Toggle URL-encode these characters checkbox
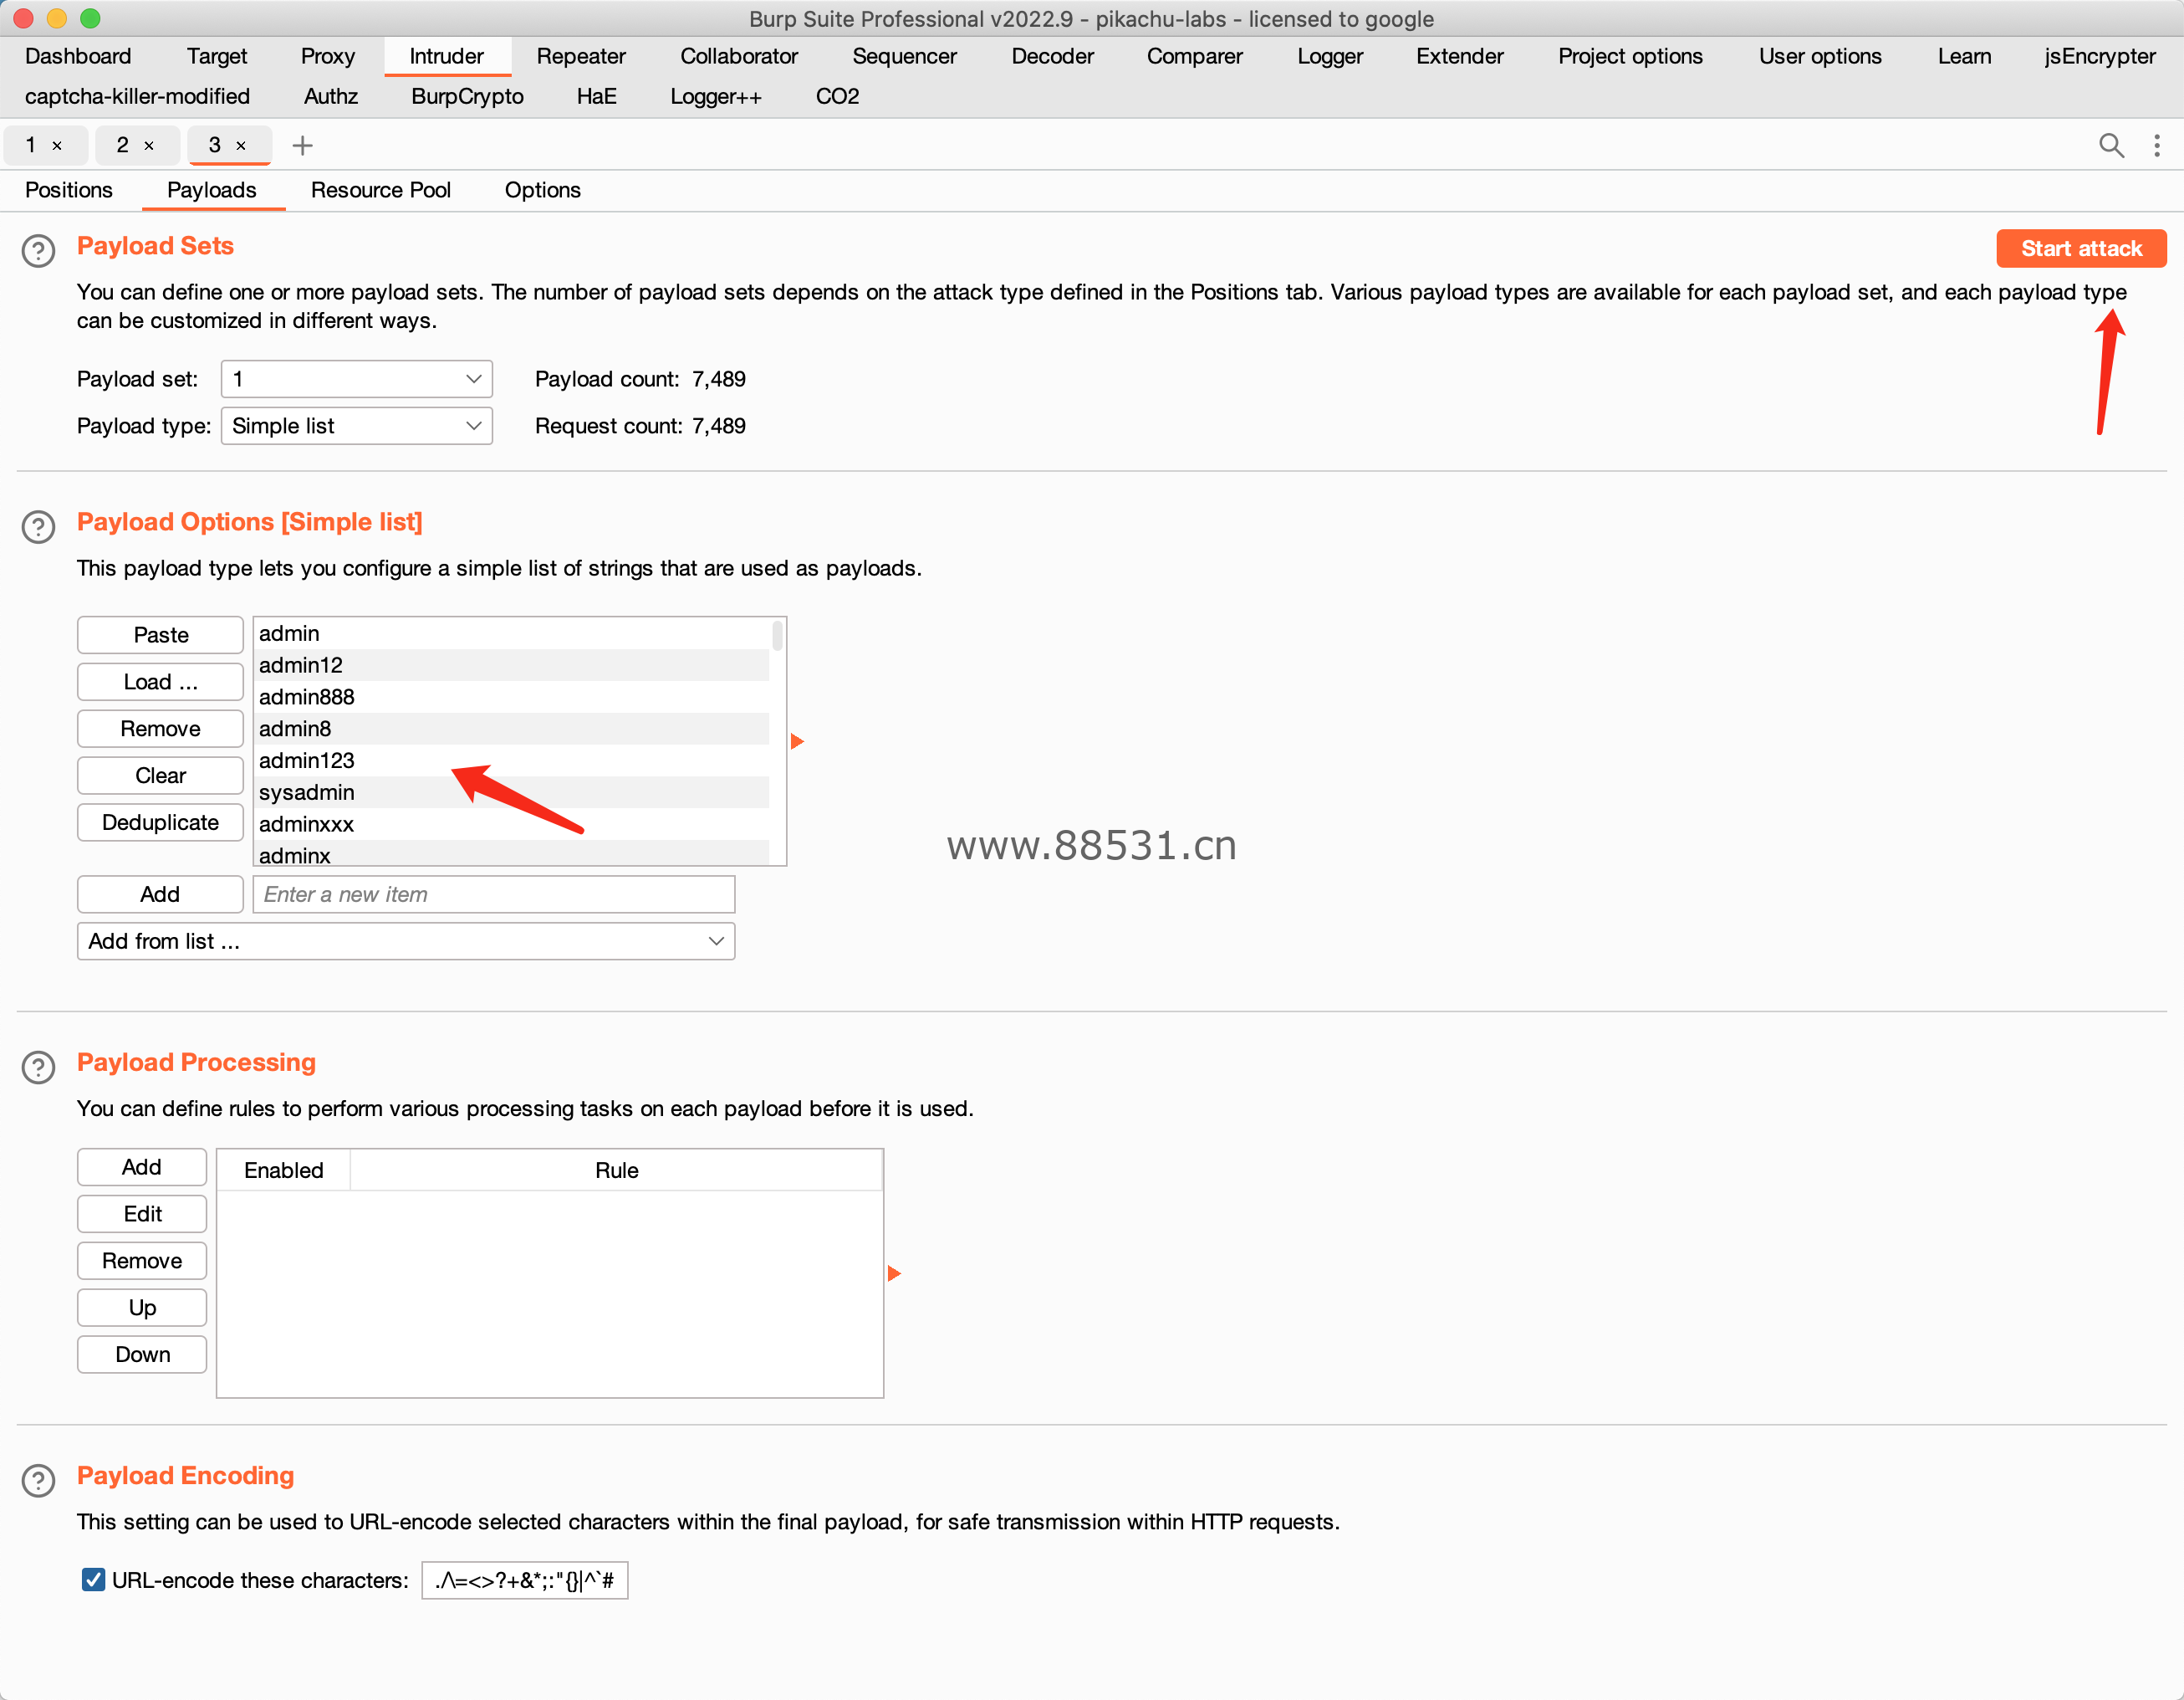The image size is (2184, 1700). (x=93, y=1580)
